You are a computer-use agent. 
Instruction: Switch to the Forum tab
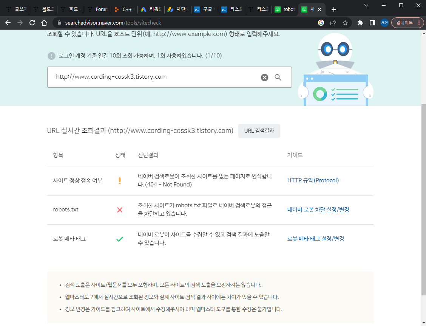coord(98,9)
